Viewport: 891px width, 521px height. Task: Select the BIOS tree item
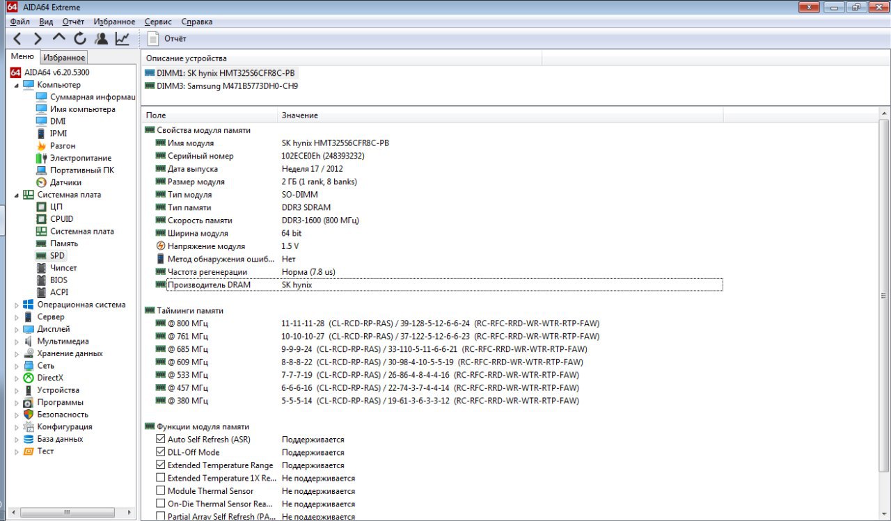click(52, 280)
